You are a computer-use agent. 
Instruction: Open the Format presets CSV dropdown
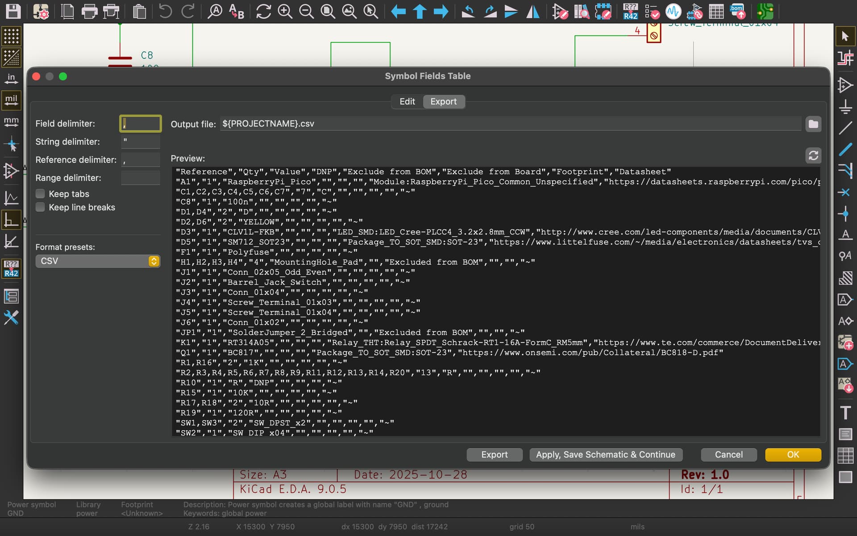[98, 261]
